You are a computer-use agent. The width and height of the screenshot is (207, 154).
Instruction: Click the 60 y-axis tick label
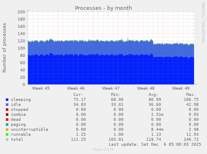coord(22,63)
